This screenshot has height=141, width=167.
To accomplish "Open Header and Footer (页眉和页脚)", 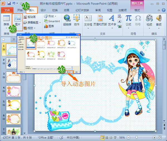I will (x=100, y=20).
